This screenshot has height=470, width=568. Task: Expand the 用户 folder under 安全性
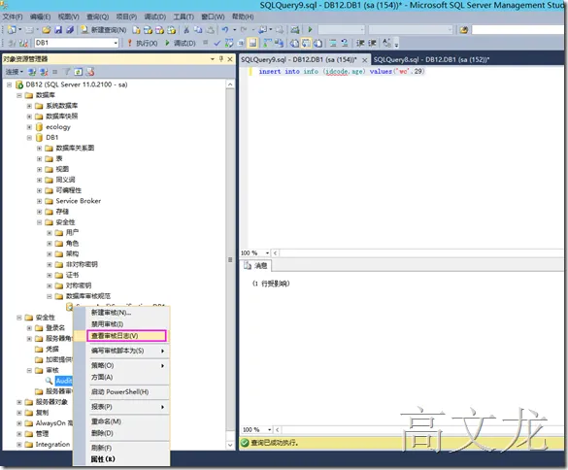coord(50,233)
